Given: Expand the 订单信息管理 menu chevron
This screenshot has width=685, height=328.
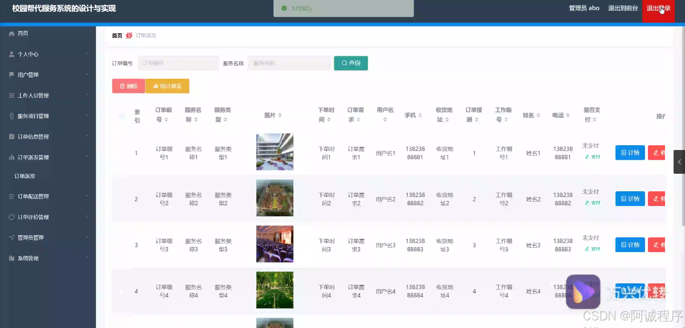Looking at the screenshot, I should 87,136.
